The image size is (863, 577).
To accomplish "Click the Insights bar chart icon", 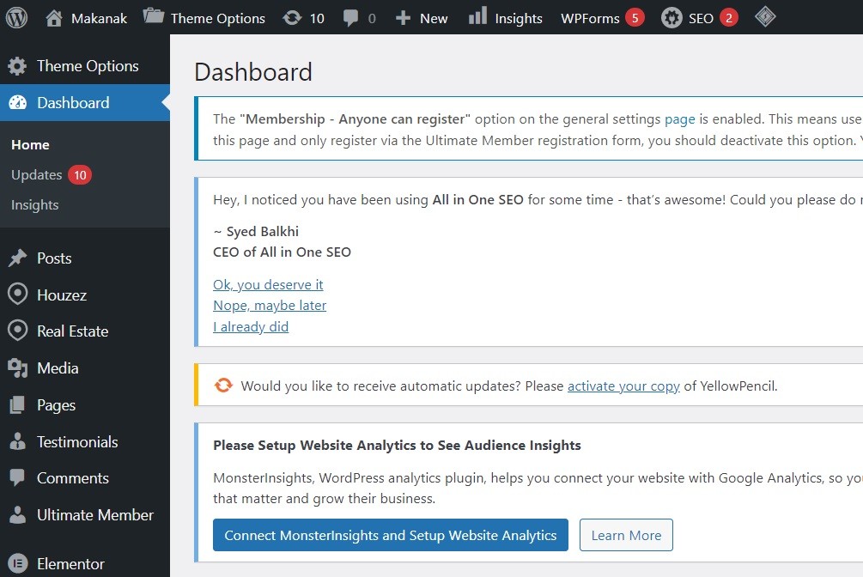I will 477,16.
